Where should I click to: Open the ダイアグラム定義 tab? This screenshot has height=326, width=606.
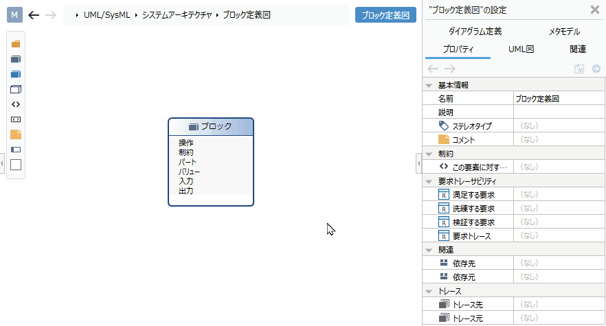(475, 32)
